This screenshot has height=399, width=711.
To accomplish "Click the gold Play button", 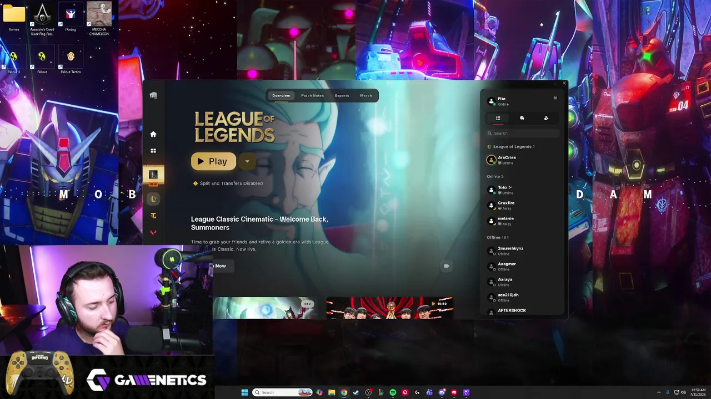I will [213, 161].
